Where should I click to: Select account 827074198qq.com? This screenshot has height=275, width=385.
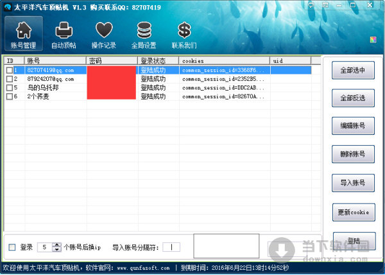[x=51, y=70]
